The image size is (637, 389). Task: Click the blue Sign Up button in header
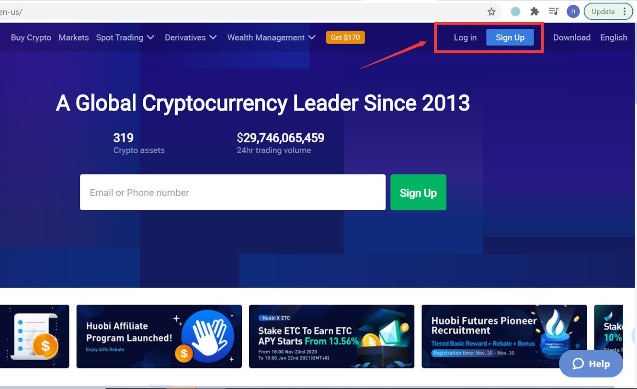click(x=510, y=37)
